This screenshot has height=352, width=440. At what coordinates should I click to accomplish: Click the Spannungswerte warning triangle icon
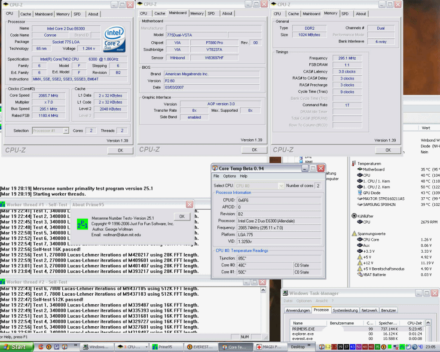354,233
